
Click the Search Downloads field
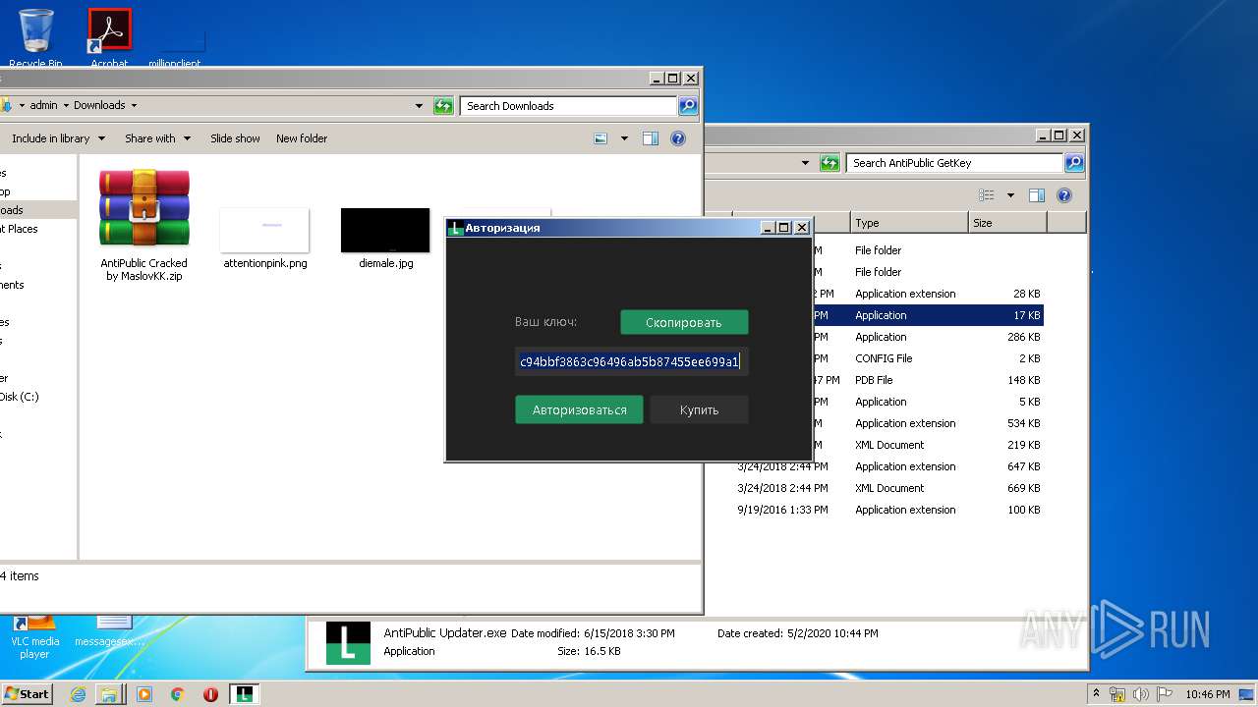569,106
